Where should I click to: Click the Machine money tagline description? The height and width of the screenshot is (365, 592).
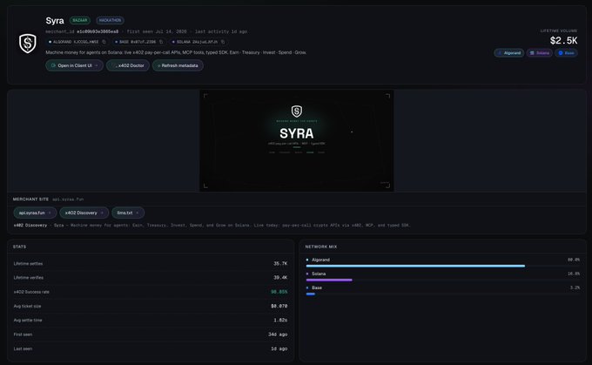(176, 52)
